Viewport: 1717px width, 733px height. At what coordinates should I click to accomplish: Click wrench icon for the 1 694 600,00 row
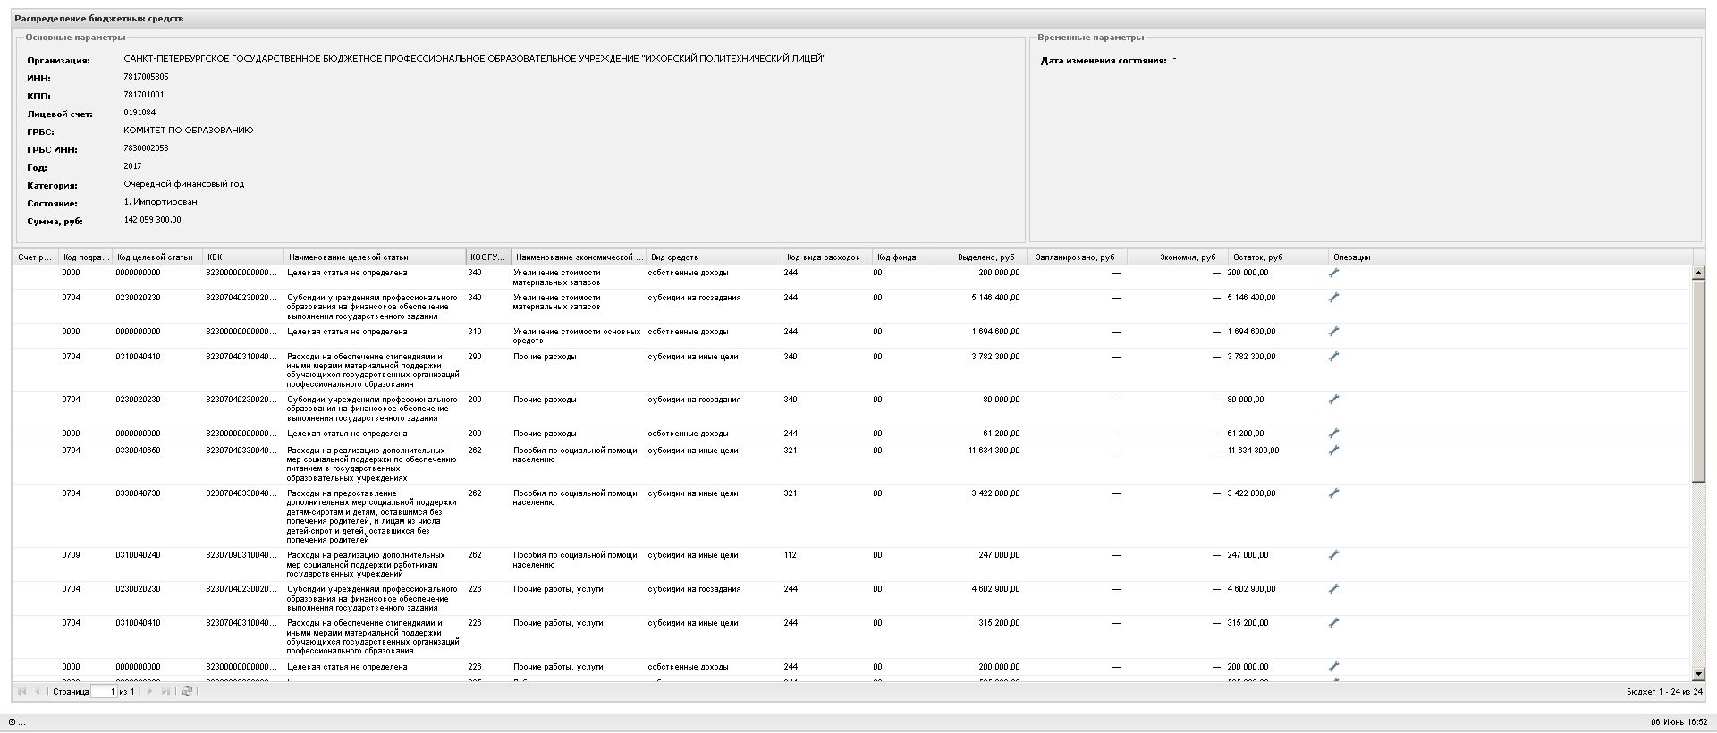[1333, 332]
